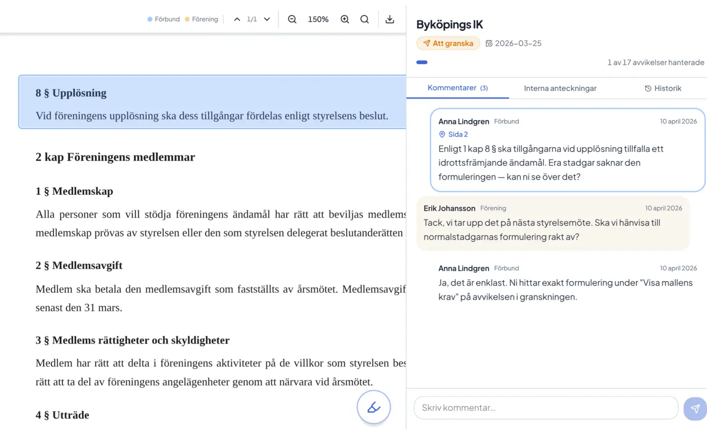Open the Kommentarer tab

457,88
